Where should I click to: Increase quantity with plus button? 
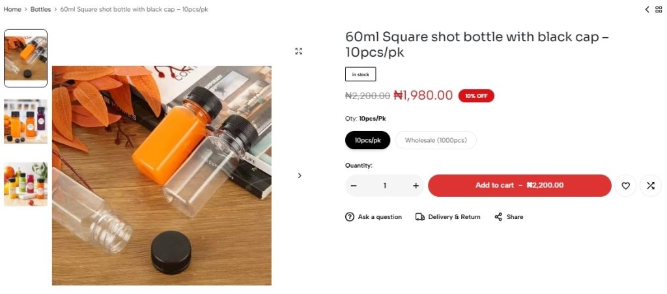(x=416, y=186)
